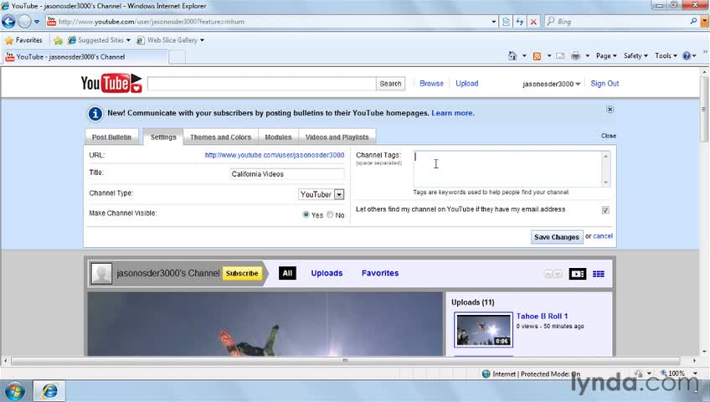Switch to Videos and Playlists tab
The height and width of the screenshot is (402, 710).
(337, 137)
